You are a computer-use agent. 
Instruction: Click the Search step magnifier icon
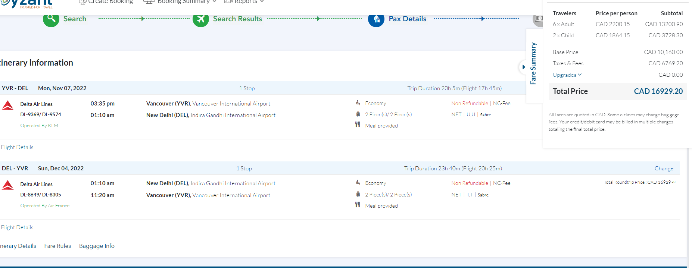point(51,19)
